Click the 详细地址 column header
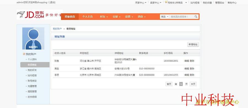Screen dimensions: 248x108 pyautogui.click(x=119, y=53)
